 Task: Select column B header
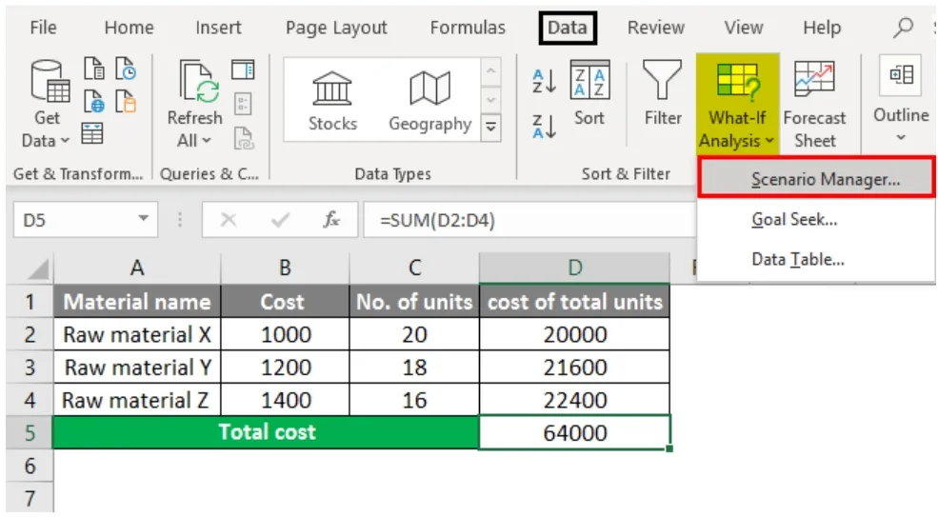(285, 268)
